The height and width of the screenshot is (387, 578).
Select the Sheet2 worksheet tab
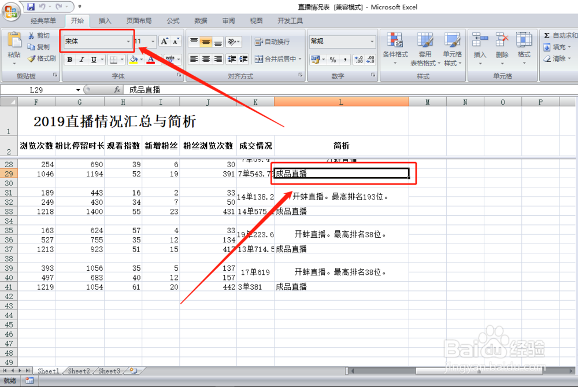coord(79,371)
